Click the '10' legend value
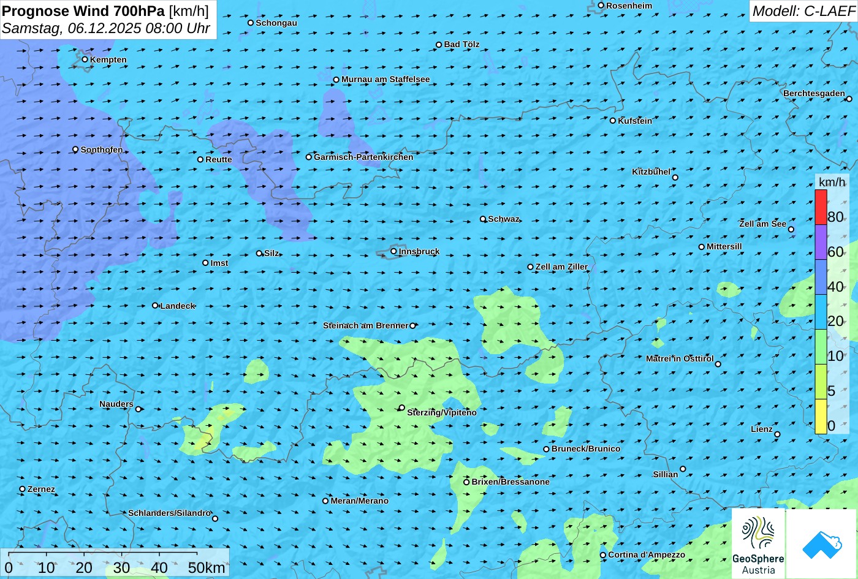Screen dimensions: 858x579 click(835, 356)
